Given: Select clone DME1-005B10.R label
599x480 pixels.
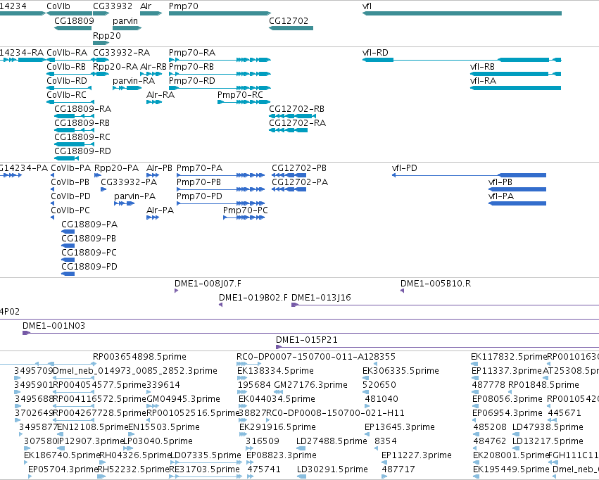Looking at the screenshot, I should pyautogui.click(x=436, y=284).
